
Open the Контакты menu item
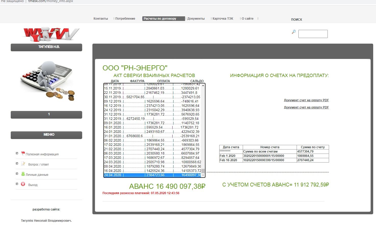[x=101, y=19]
